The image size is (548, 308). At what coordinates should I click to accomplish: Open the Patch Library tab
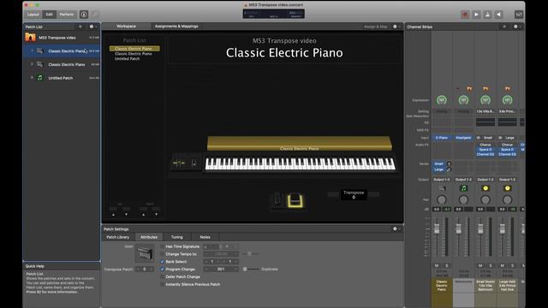tap(118, 237)
